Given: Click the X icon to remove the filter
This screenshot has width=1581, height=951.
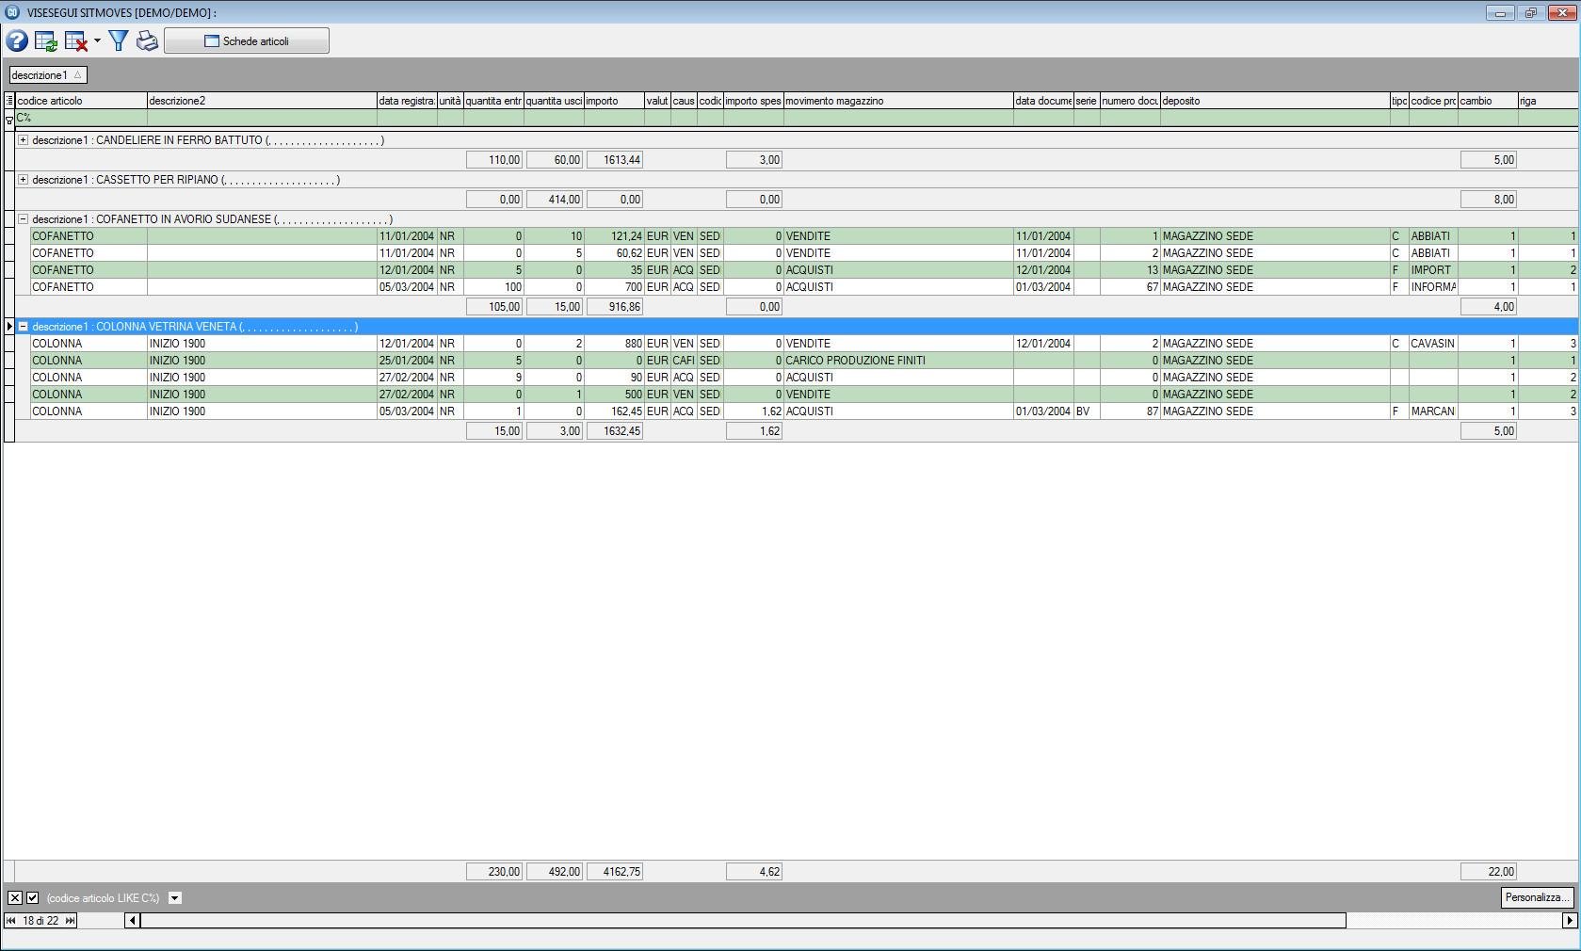Looking at the screenshot, I should pos(14,898).
